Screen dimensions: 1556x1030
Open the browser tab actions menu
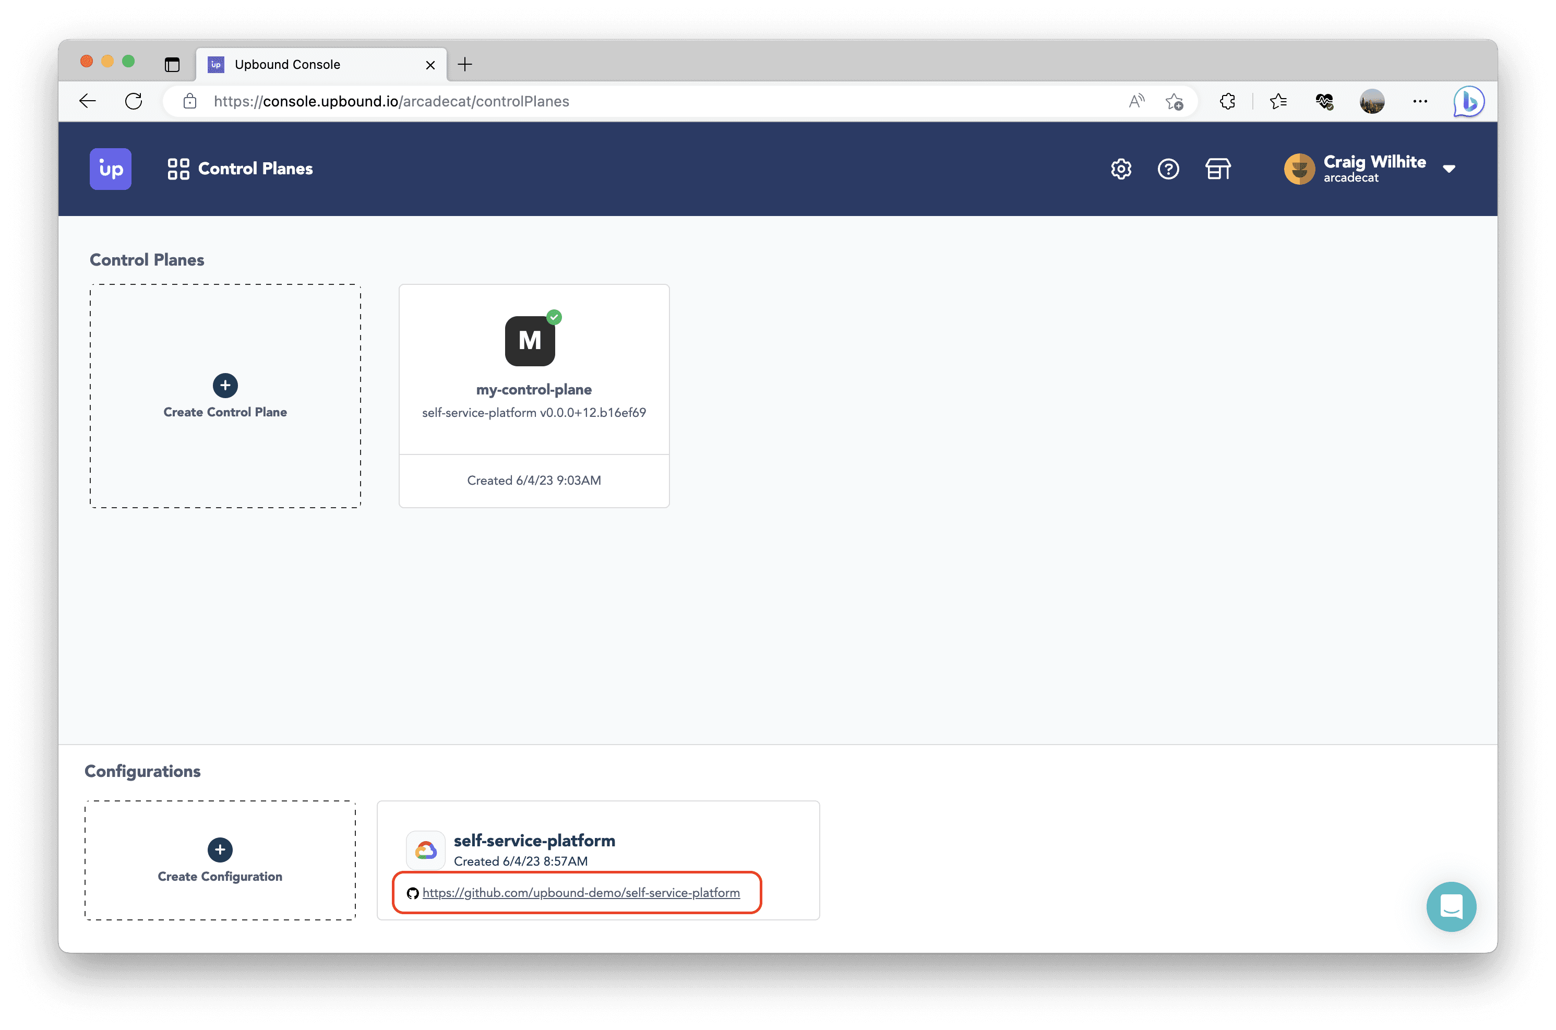coord(172,64)
